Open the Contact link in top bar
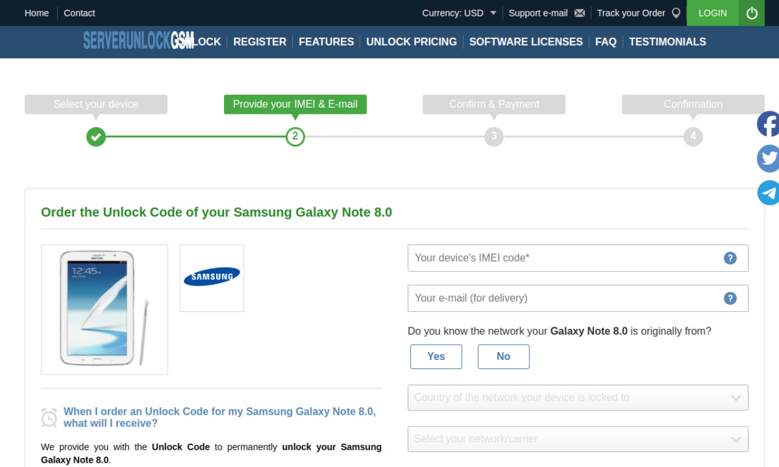Viewport: 779px width, 467px height. (x=79, y=13)
